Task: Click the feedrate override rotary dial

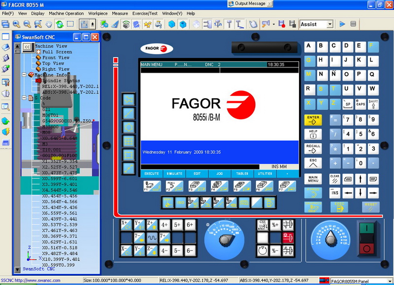Action: pos(225,239)
